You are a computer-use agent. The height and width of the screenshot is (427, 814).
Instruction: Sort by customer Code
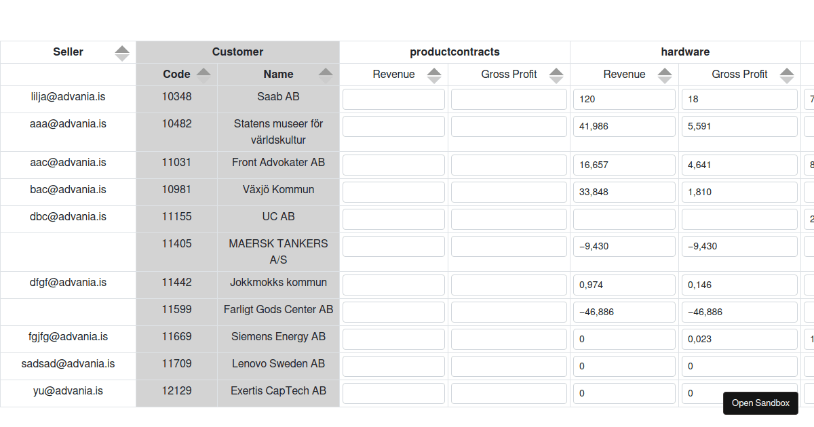pos(203,75)
